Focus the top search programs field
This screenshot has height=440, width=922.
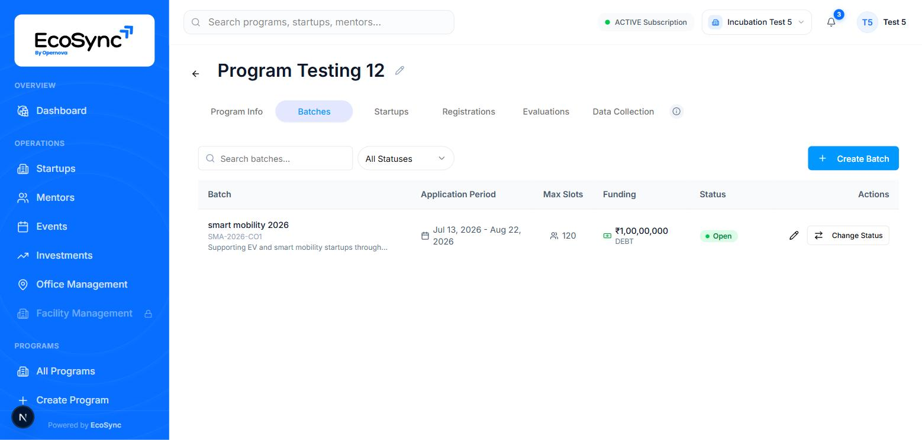pyautogui.click(x=319, y=22)
